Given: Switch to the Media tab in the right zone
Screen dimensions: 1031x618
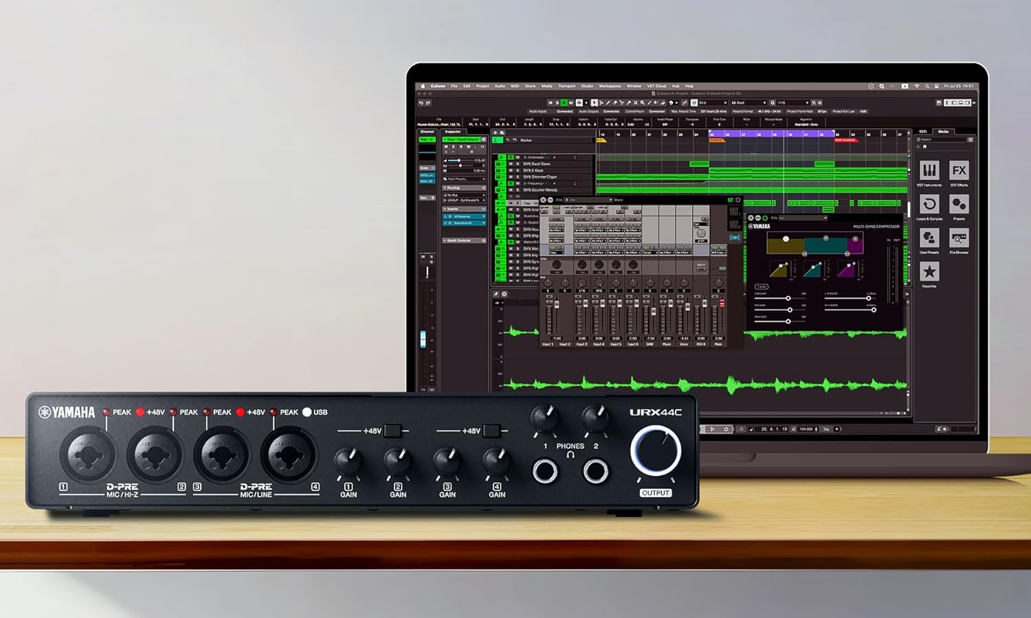Looking at the screenshot, I should coord(943,132).
